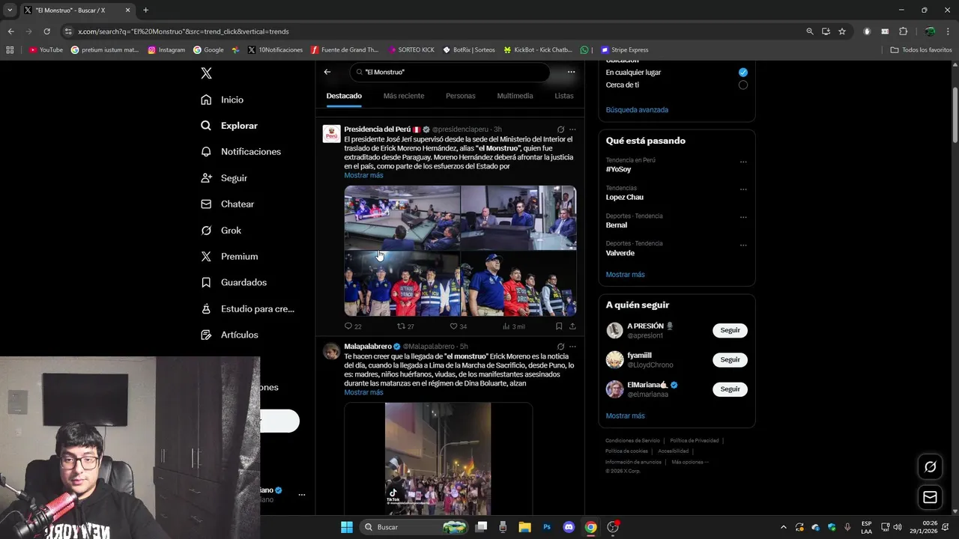Open Artículos in the sidebar
Image resolution: width=959 pixels, height=539 pixels.
229,335
